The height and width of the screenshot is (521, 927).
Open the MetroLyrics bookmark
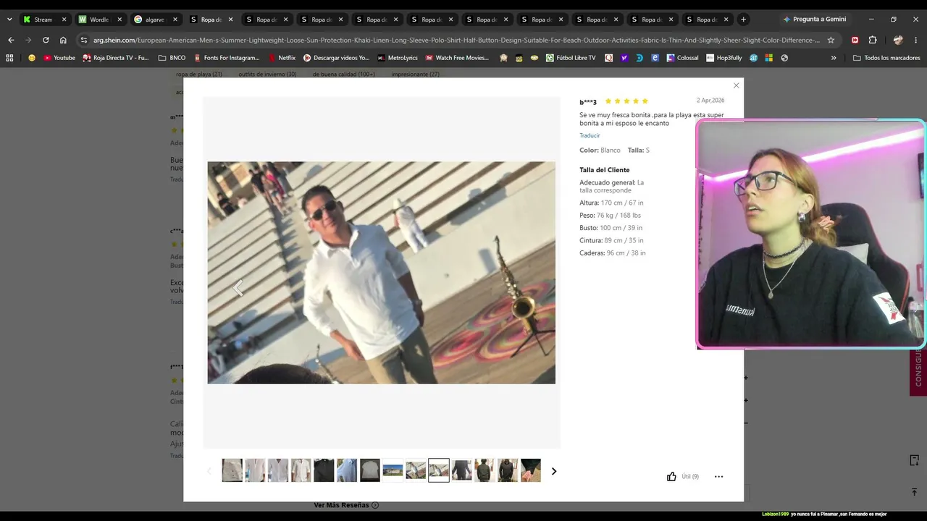(398, 58)
